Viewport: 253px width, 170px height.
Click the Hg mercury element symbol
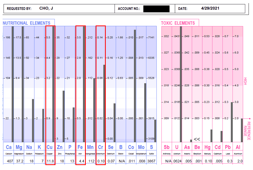(x=207, y=147)
